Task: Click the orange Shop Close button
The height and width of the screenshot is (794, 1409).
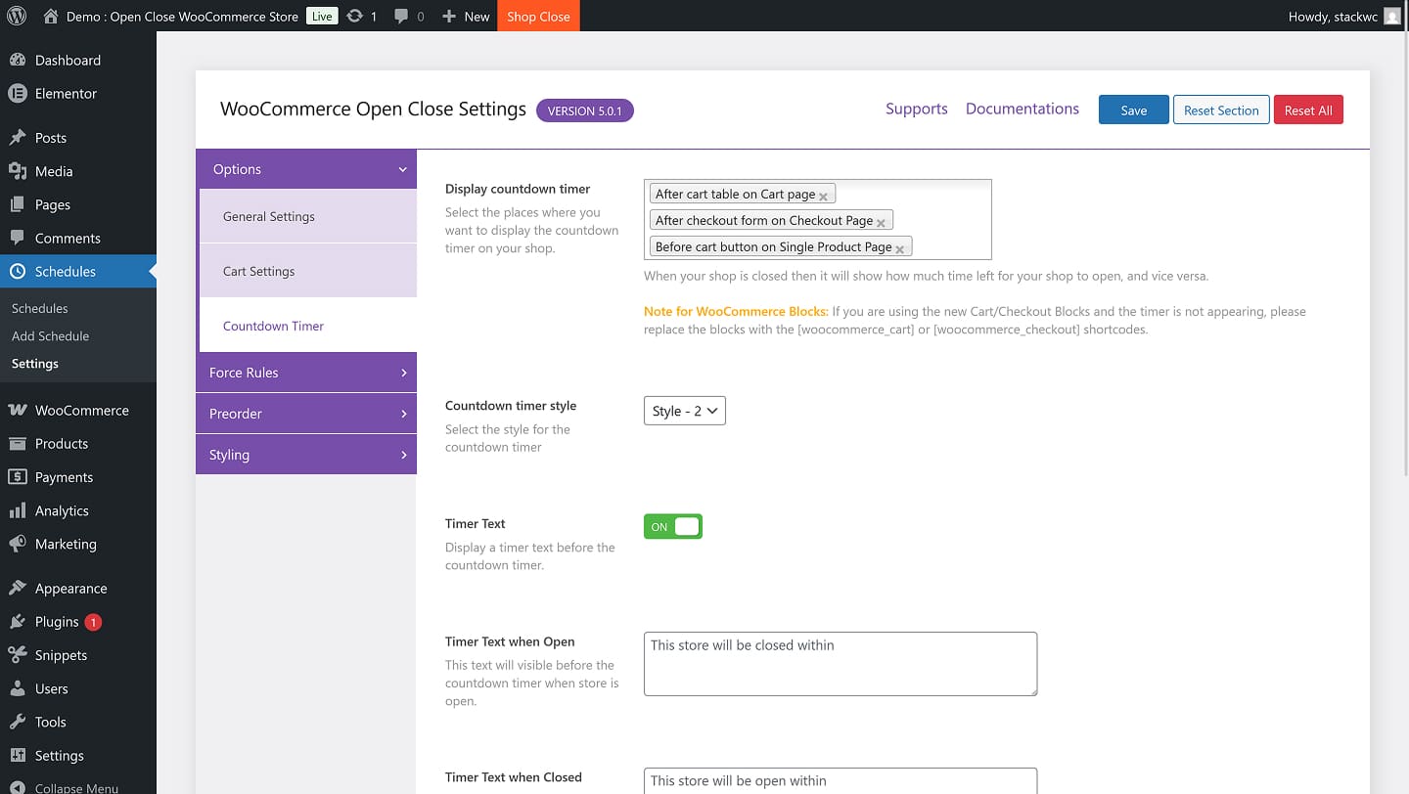Action: (x=538, y=16)
